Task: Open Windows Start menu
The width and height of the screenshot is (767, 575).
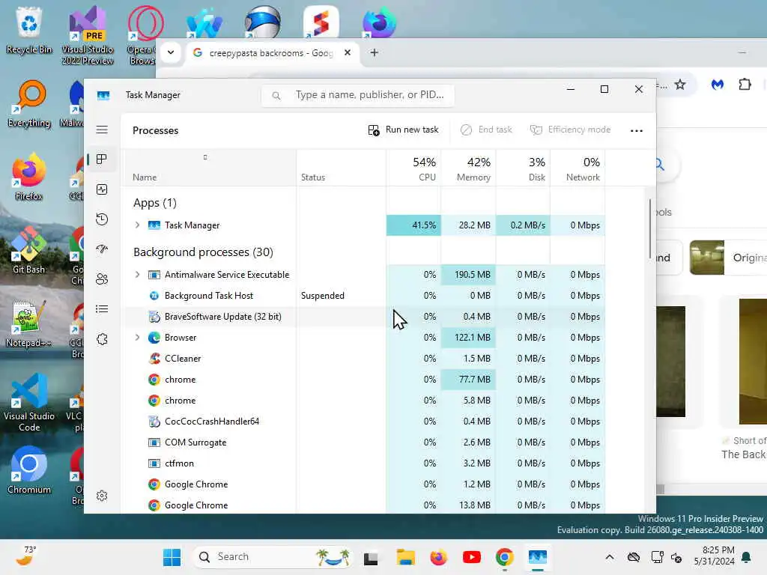Action: pyautogui.click(x=172, y=557)
